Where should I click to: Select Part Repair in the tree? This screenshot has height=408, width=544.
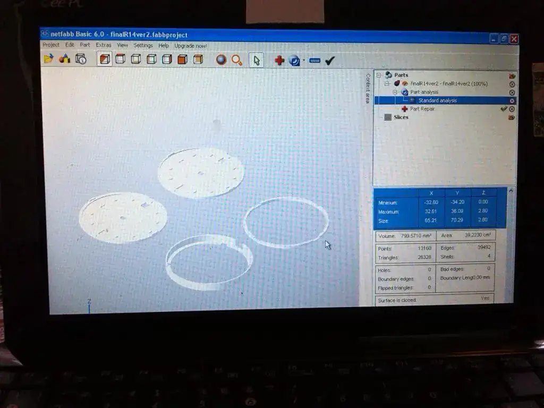click(422, 109)
